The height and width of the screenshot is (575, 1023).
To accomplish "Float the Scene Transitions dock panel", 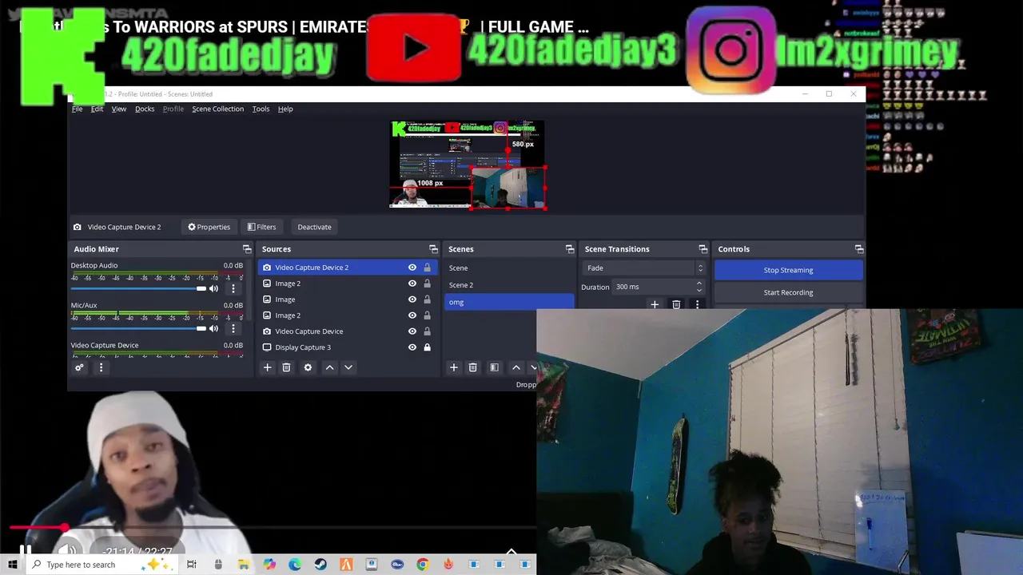I will click(x=703, y=249).
